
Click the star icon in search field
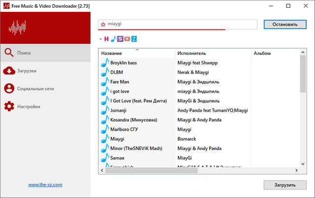(102, 24)
